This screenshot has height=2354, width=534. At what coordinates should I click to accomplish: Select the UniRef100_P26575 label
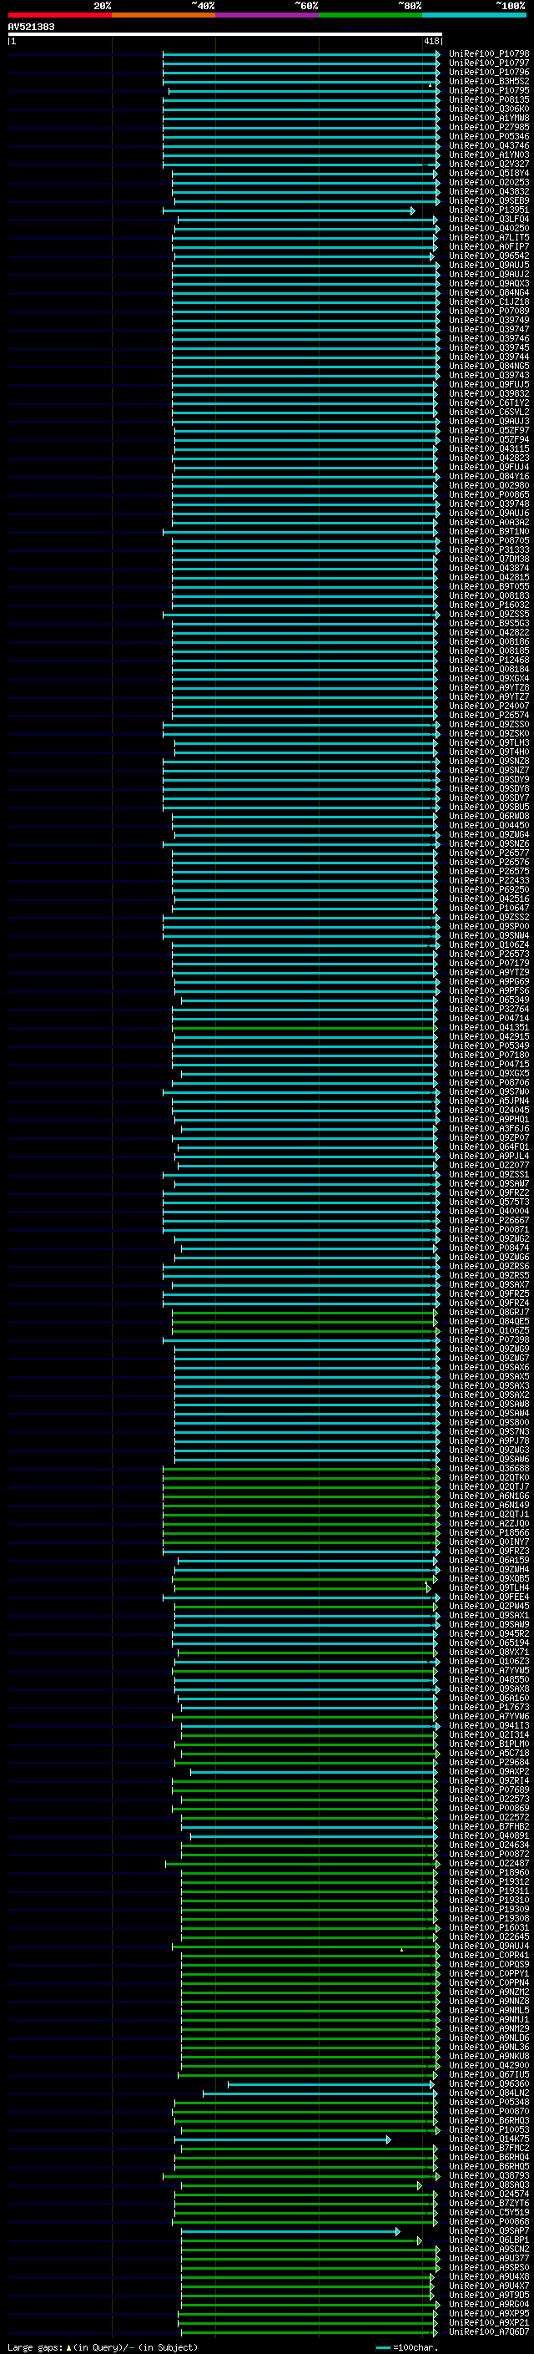488,871
